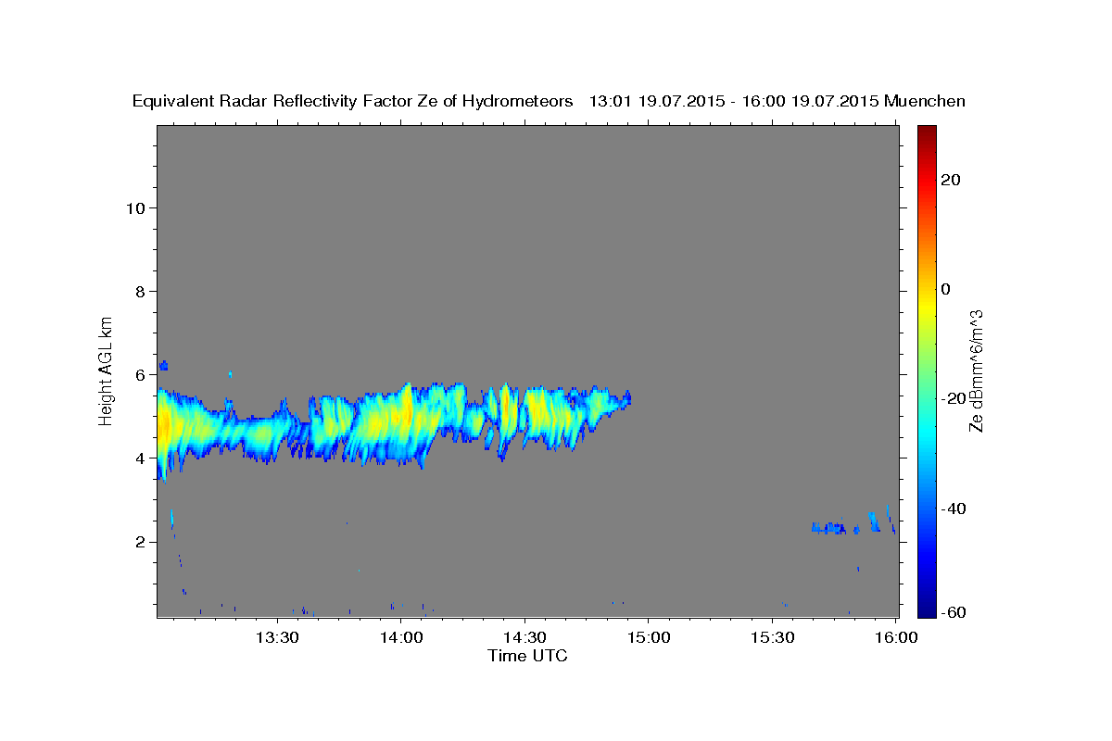Click the time tick label '16:00'
The height and width of the screenshot is (741, 1112).
coord(896,637)
